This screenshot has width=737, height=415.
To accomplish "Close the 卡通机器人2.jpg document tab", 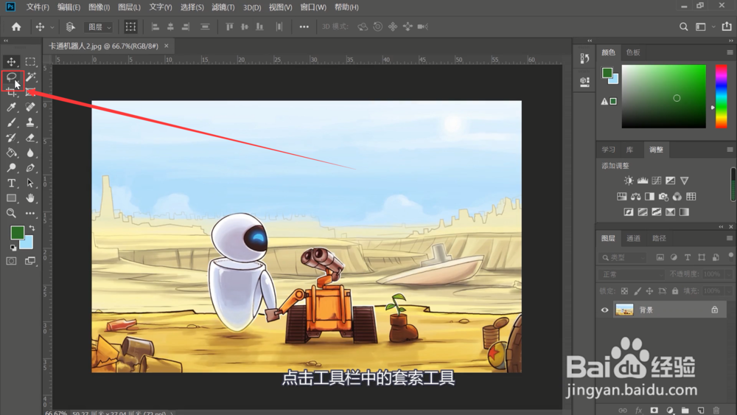I will 167,46.
